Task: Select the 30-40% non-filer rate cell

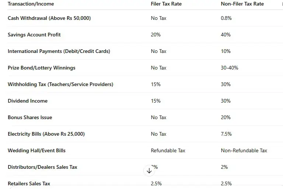Action: [230, 68]
